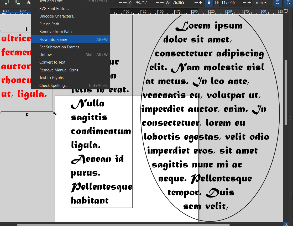Screen dimensions: 293x226
Task: Click 'condimentum' in the framed text
Action: pos(101,131)
